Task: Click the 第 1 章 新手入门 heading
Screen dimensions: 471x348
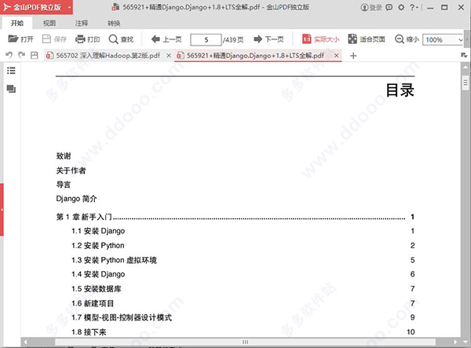Action: click(84, 217)
